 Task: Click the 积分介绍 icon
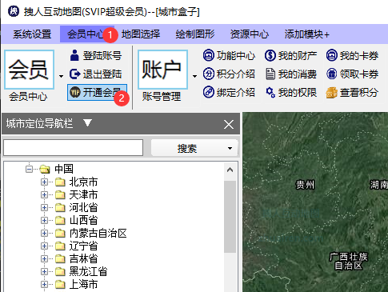(x=209, y=74)
